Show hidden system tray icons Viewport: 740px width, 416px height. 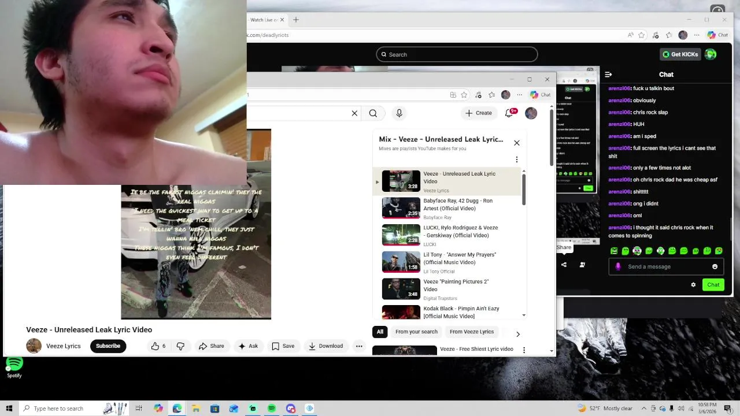tap(643, 408)
